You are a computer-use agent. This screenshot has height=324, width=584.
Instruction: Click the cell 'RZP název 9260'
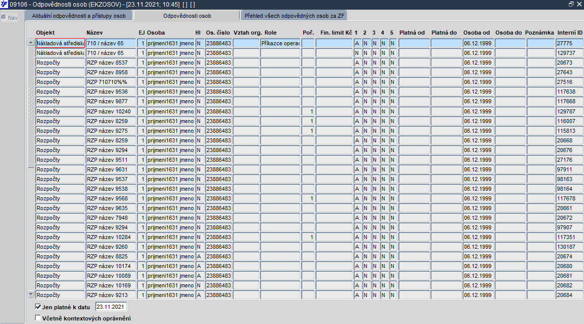(110, 247)
